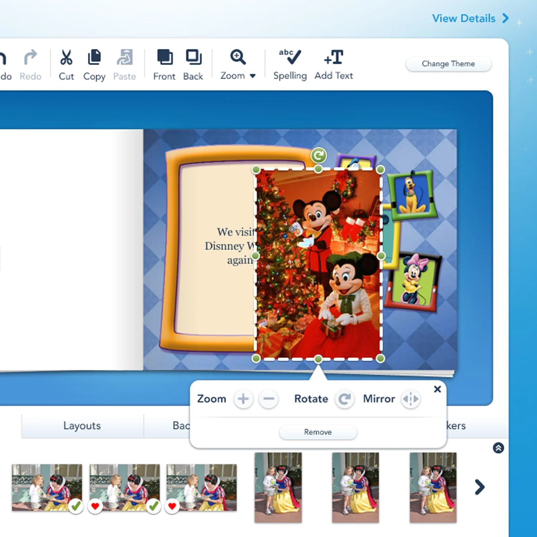Rotate the photo using popup Rotate button
The width and height of the screenshot is (537, 537).
pyautogui.click(x=345, y=399)
